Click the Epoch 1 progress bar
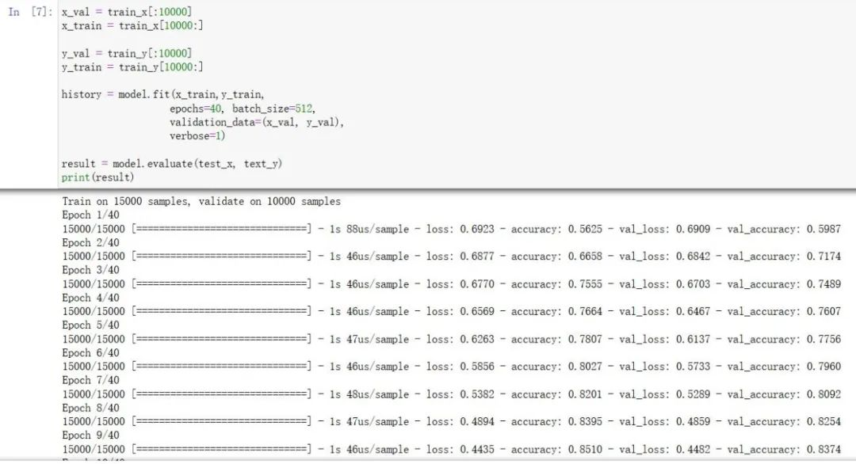Screen dimensions: 856x464 (221, 229)
